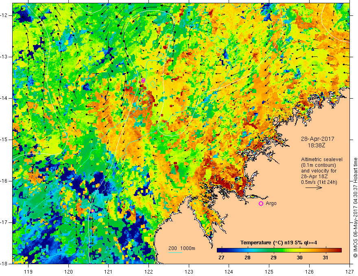The width and height of the screenshot is (358, 276).
Task: Click the 30 colorbar tick label
Action: coord(299,258)
